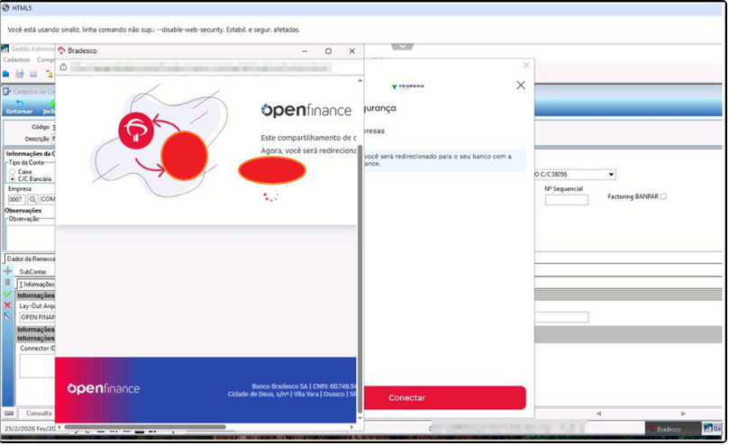Image resolution: width=729 pixels, height=445 pixels.
Task: Click the red Conectar button
Action: 445,397
